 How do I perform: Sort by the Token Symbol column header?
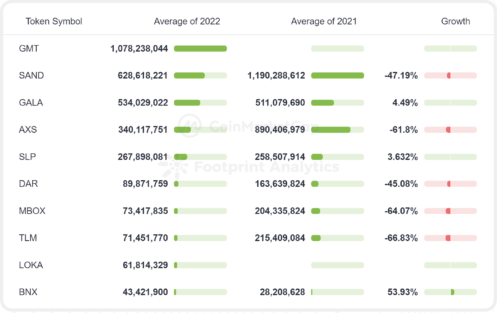(x=54, y=21)
